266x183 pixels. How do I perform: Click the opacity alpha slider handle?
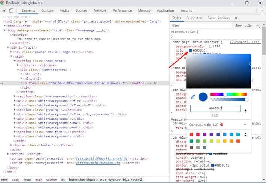(x=247, y=100)
